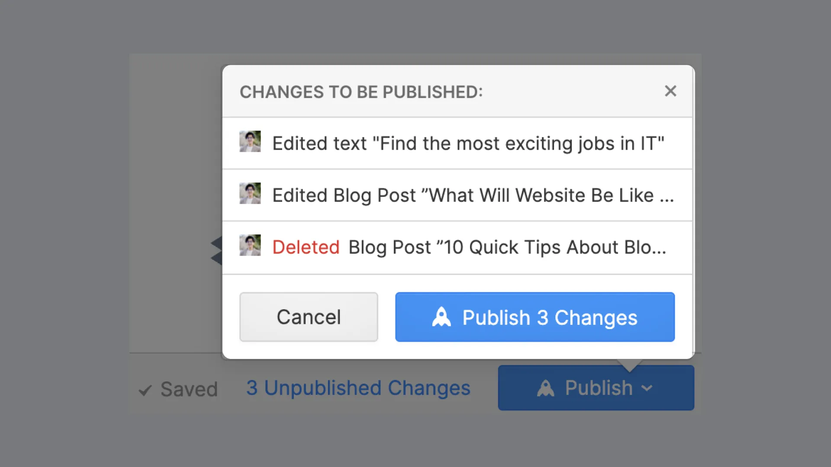The width and height of the screenshot is (831, 467).
Task: Click the checkmark icon next to Saved
Action: [145, 390]
